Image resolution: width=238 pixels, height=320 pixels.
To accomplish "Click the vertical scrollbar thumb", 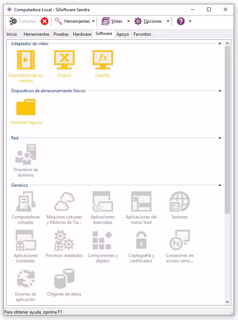I will [x=228, y=130].
